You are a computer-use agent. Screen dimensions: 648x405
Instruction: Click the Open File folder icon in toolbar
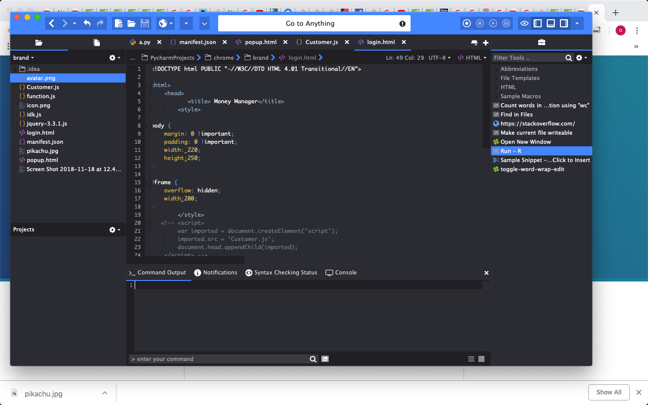point(131,23)
